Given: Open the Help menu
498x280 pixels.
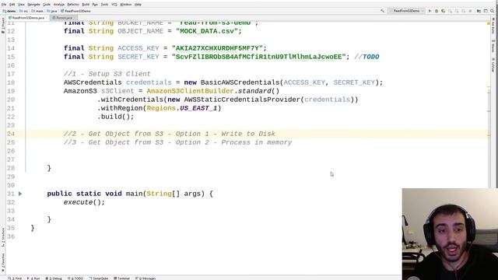Looking at the screenshot, I should (139, 5).
